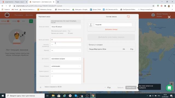Image resolution: width=175 pixels, height=98 pixels.
Task: Open the payment dropdown showing наличными
Action: 66,66
